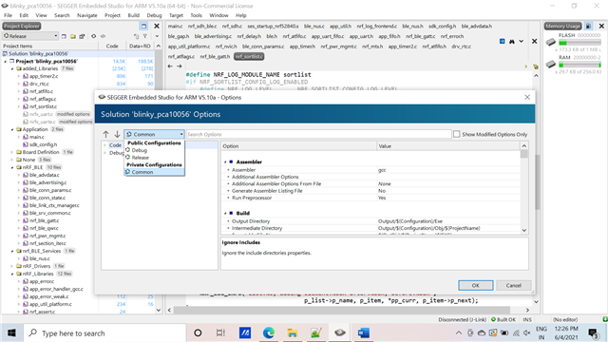
Task: Switch to the main.c editor tab
Action: (175, 26)
